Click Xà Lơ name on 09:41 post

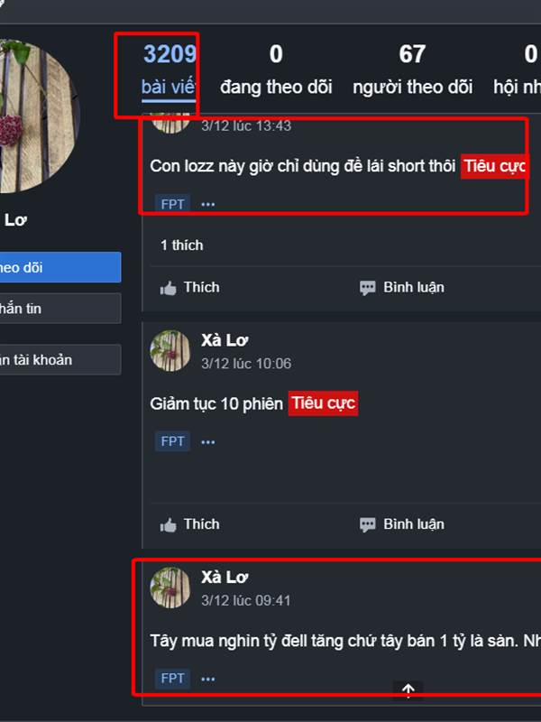pos(225,577)
